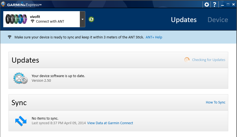Click the blue sync arrows icon
The height and width of the screenshot is (137, 237).
[21, 121]
